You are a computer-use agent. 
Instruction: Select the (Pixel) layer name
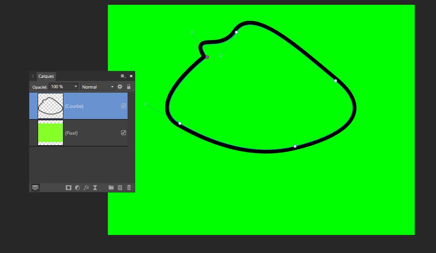pyautogui.click(x=71, y=133)
